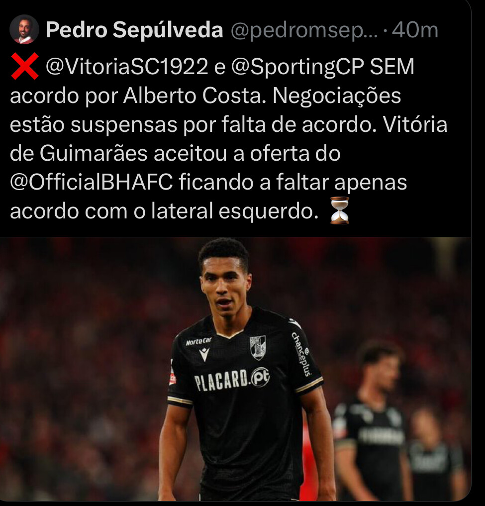Viewport: 485px width, 506px height.
Task: Click the @pedromsep... handle
Action: pos(304,30)
